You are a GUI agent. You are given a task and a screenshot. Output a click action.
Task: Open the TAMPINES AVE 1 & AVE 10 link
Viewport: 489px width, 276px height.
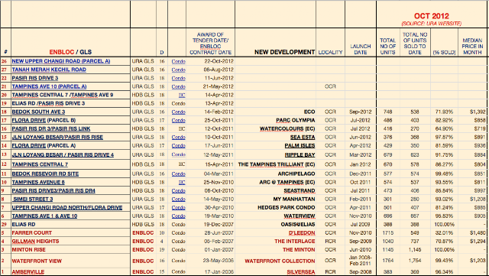[x=44, y=216]
